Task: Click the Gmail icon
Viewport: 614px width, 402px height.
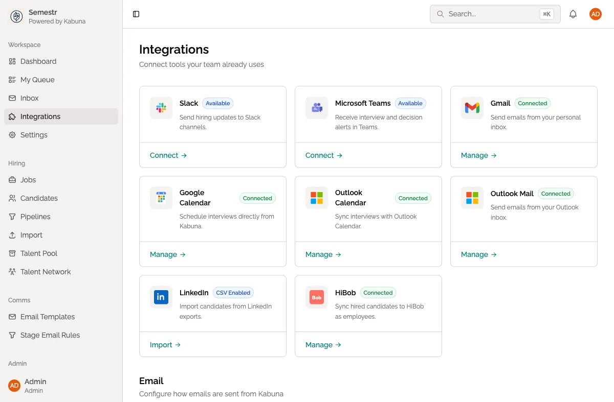Action: pos(472,108)
